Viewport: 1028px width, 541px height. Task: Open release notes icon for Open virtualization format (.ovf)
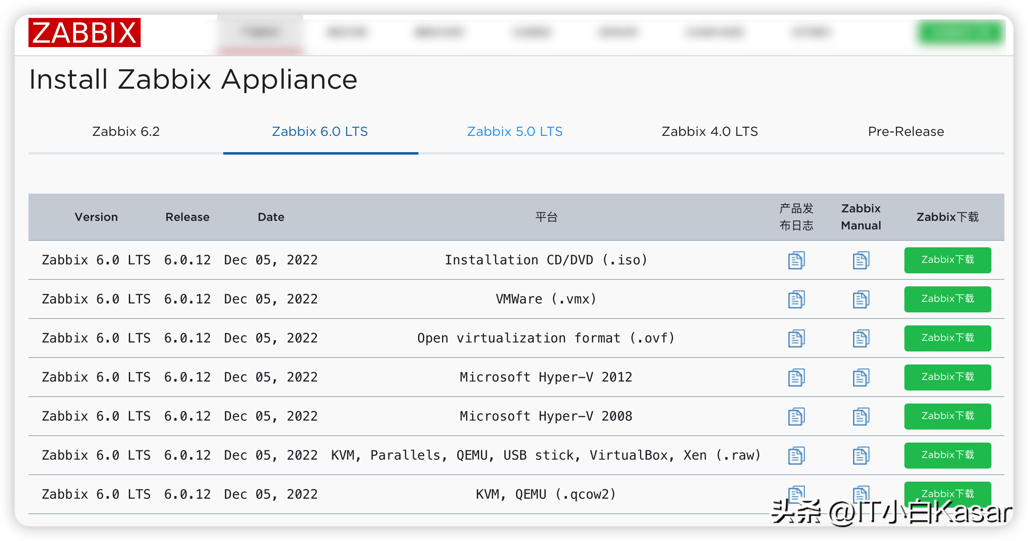tap(796, 338)
